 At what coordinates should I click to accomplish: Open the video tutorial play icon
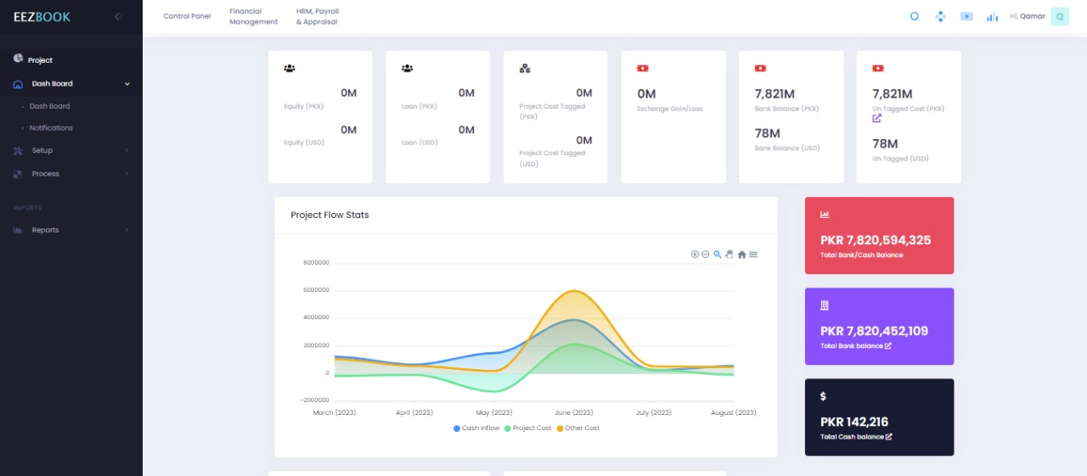966,16
